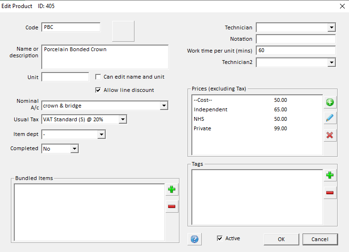
Task: Expand the Nominal A/c dropdown
Action: pos(164,106)
